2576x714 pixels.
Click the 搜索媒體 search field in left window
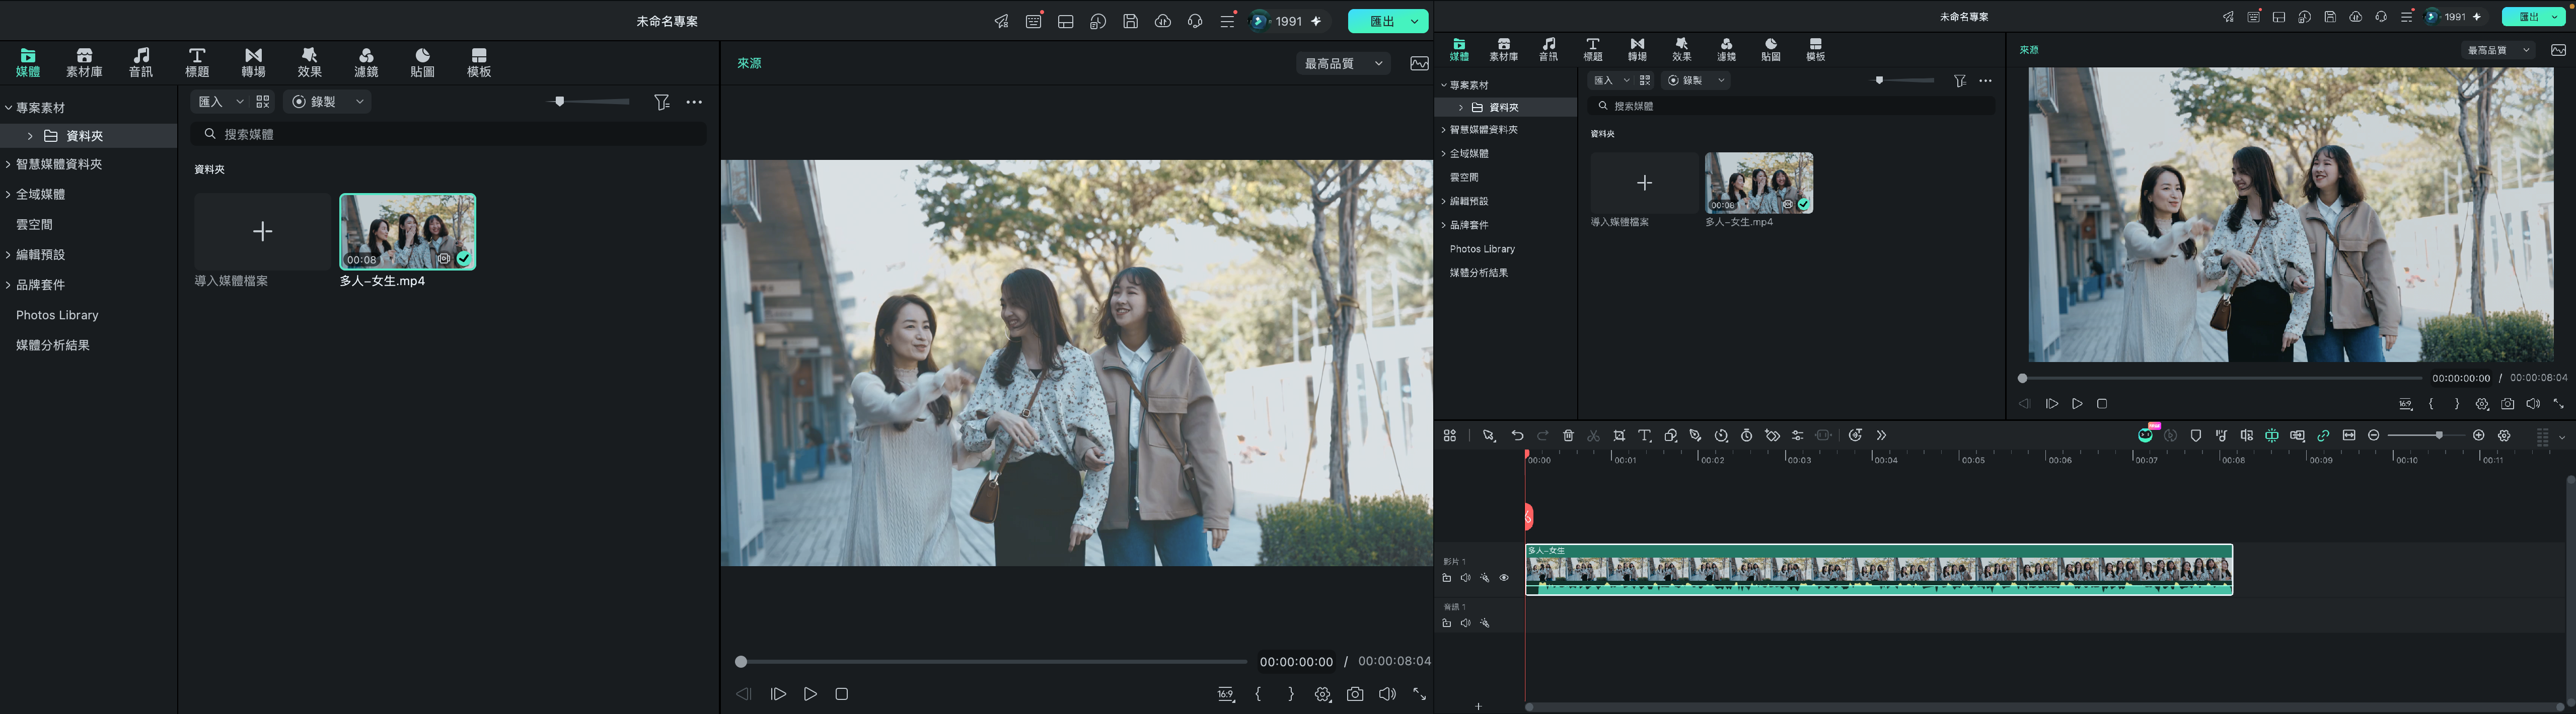pyautogui.click(x=449, y=134)
